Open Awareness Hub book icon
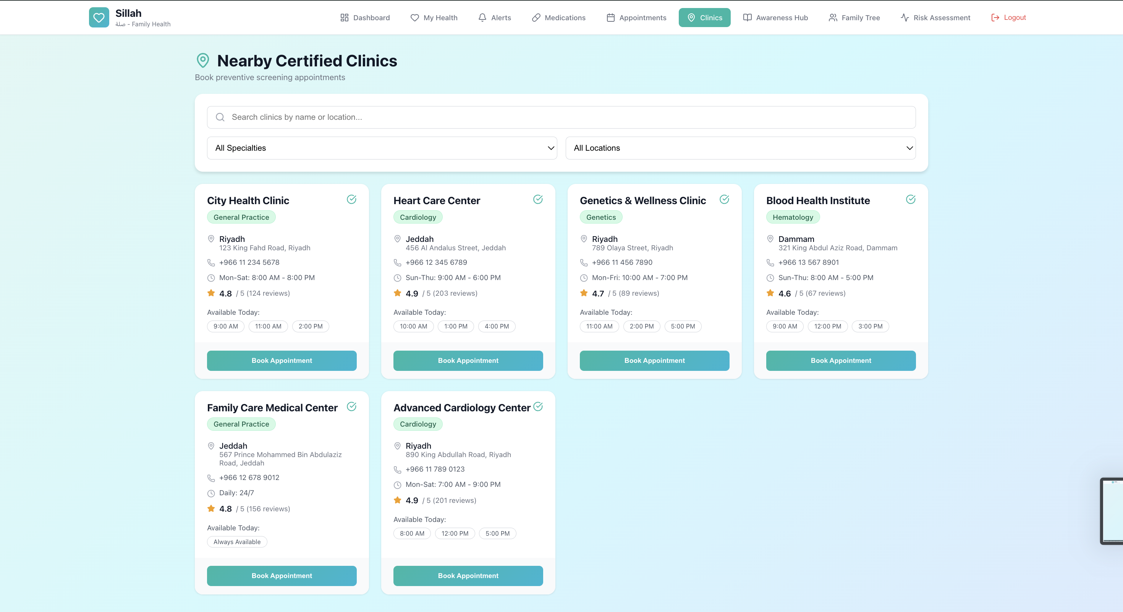The height and width of the screenshot is (612, 1123). pos(747,18)
